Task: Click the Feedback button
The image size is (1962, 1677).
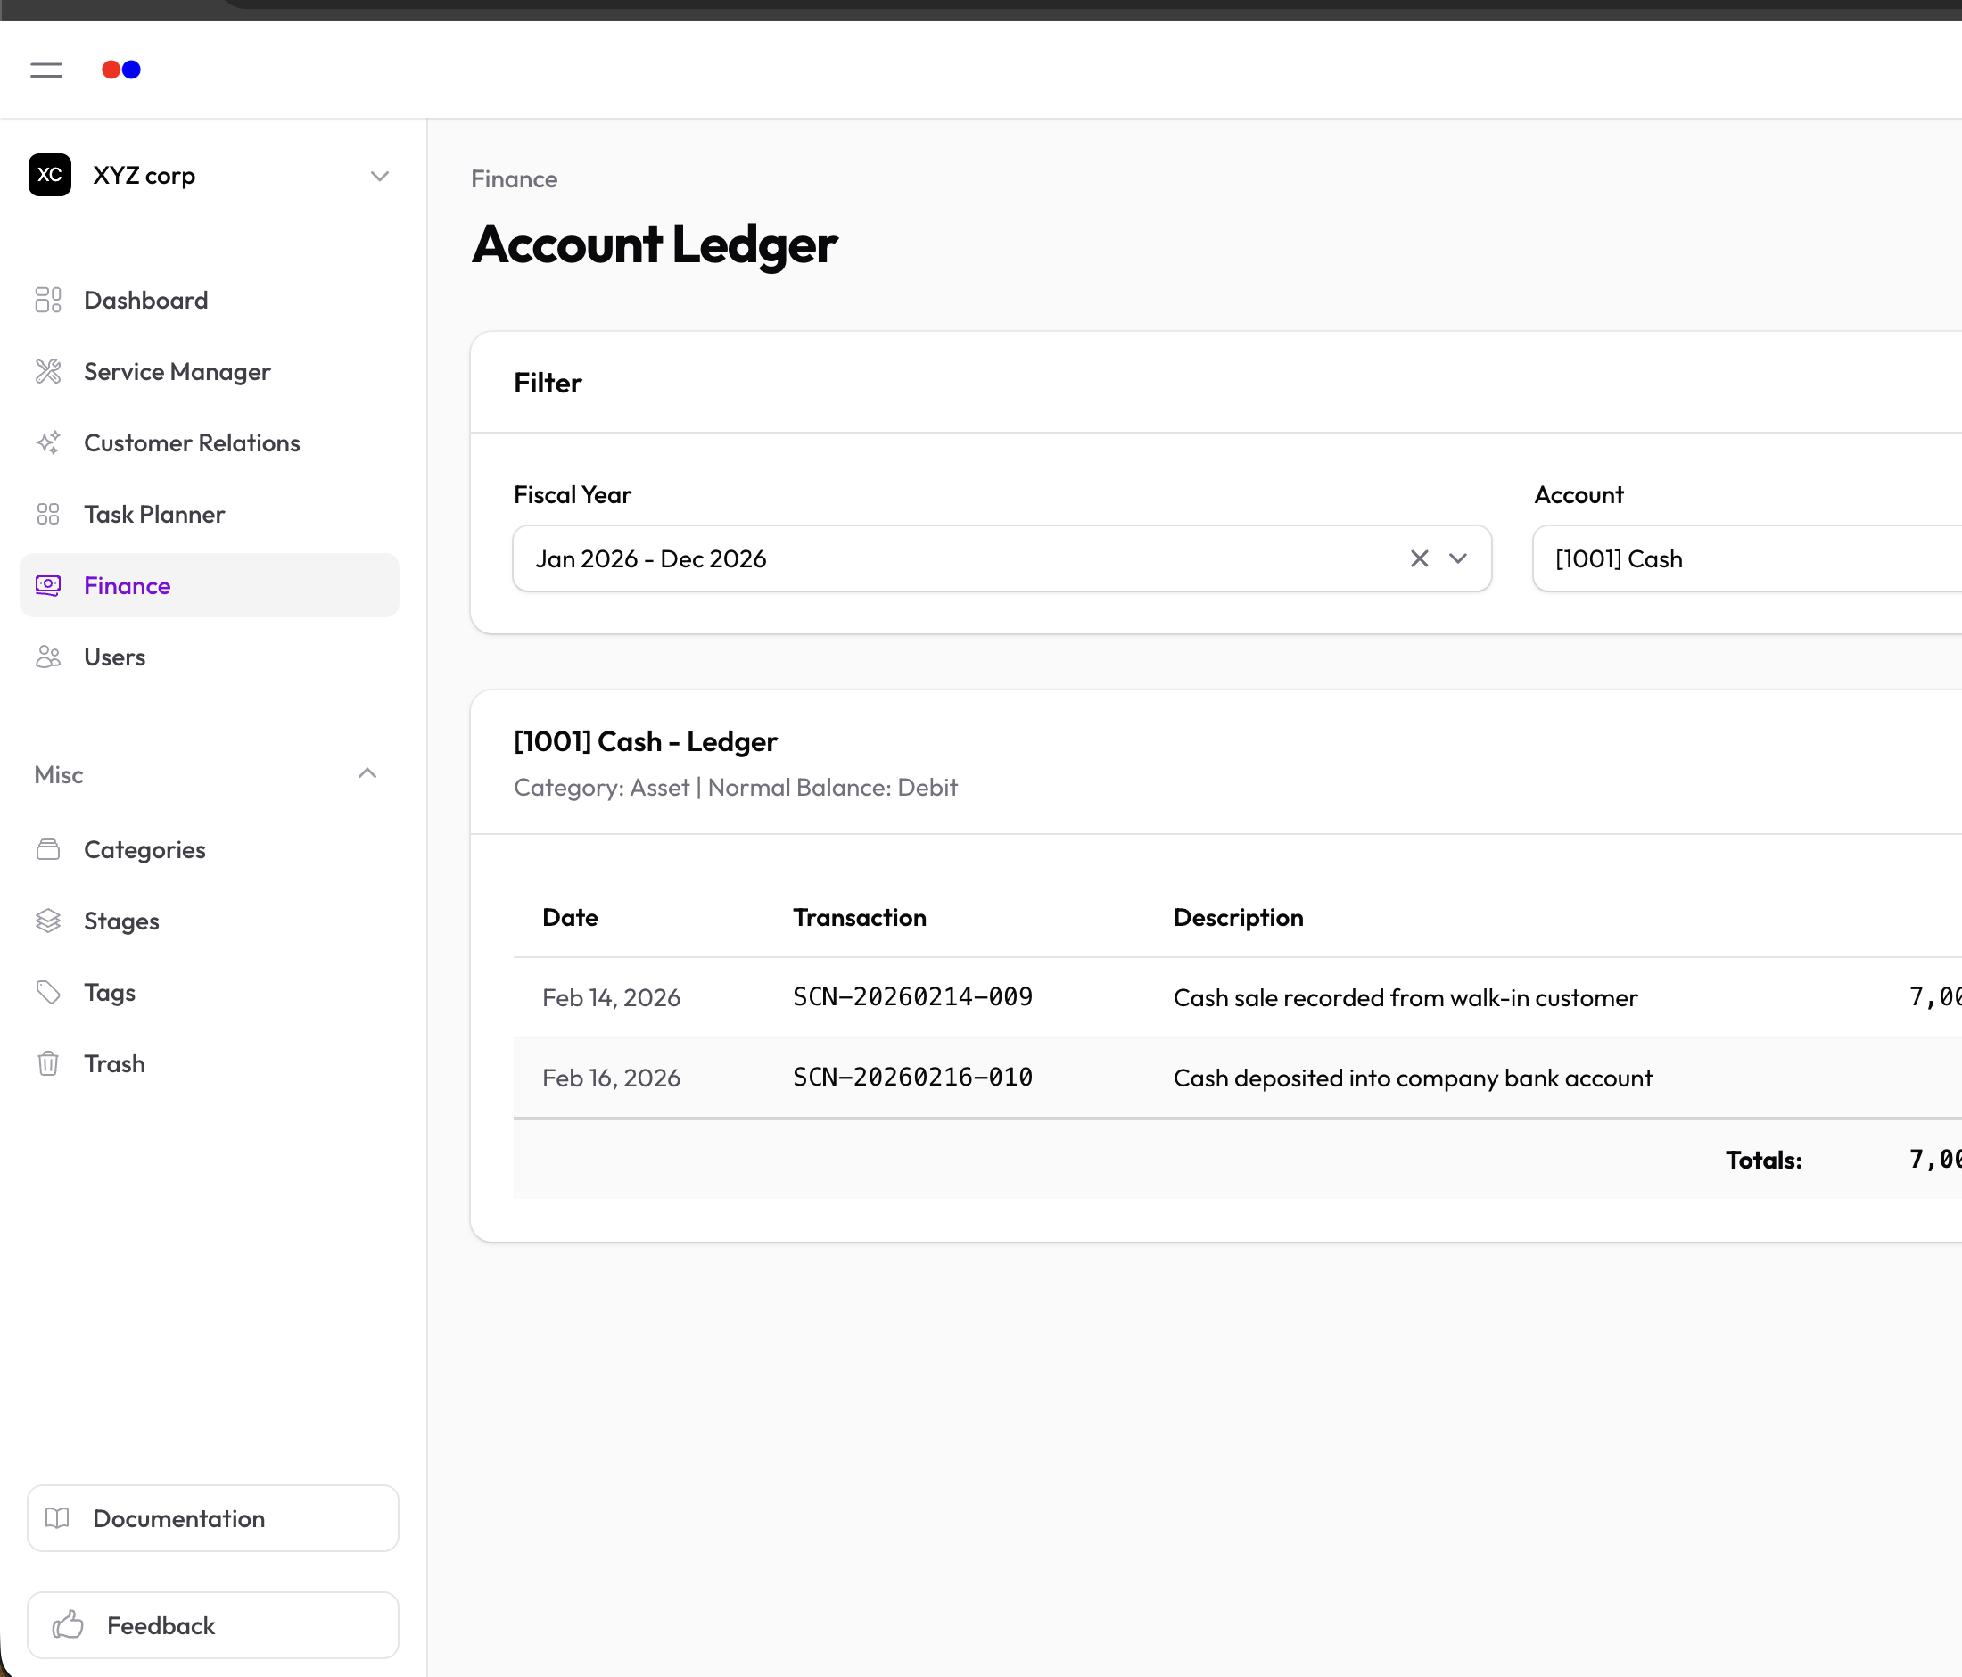Action: click(x=213, y=1625)
